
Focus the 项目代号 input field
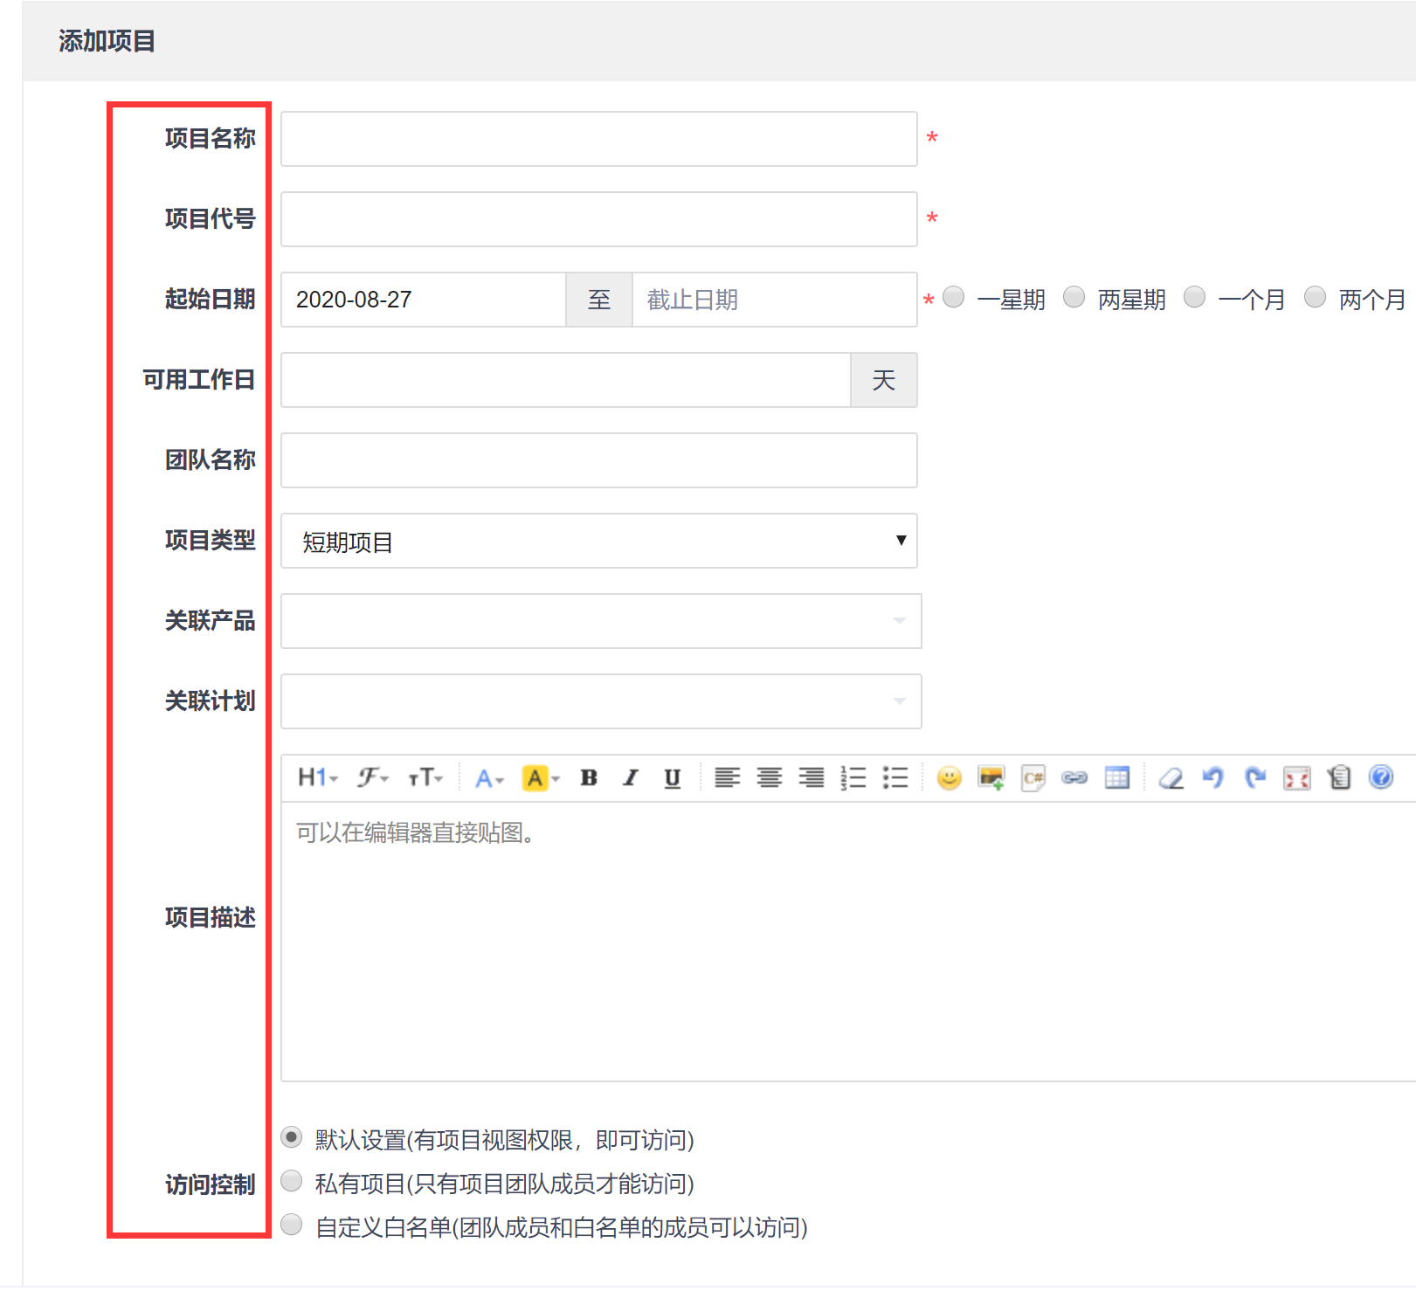[x=599, y=219]
